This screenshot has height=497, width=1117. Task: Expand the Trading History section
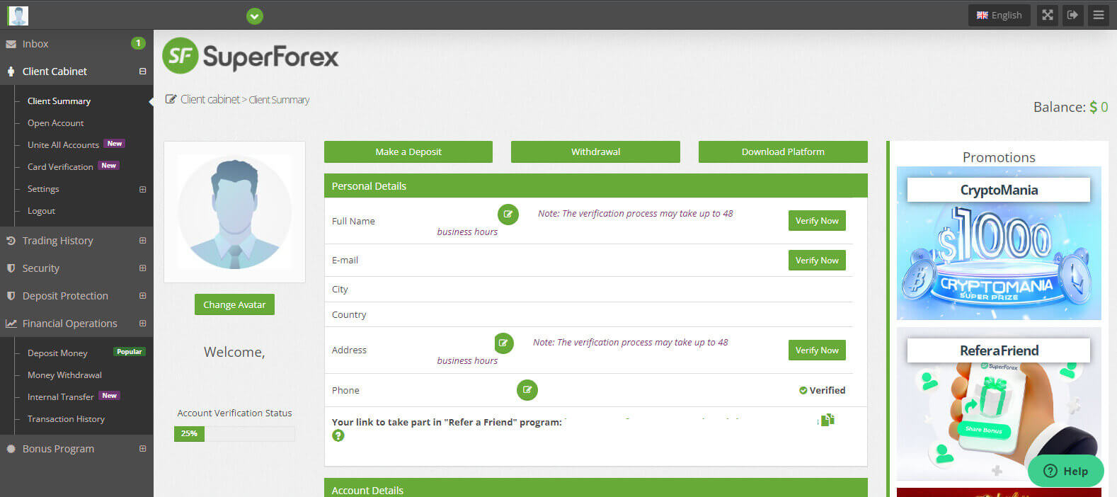[142, 241]
